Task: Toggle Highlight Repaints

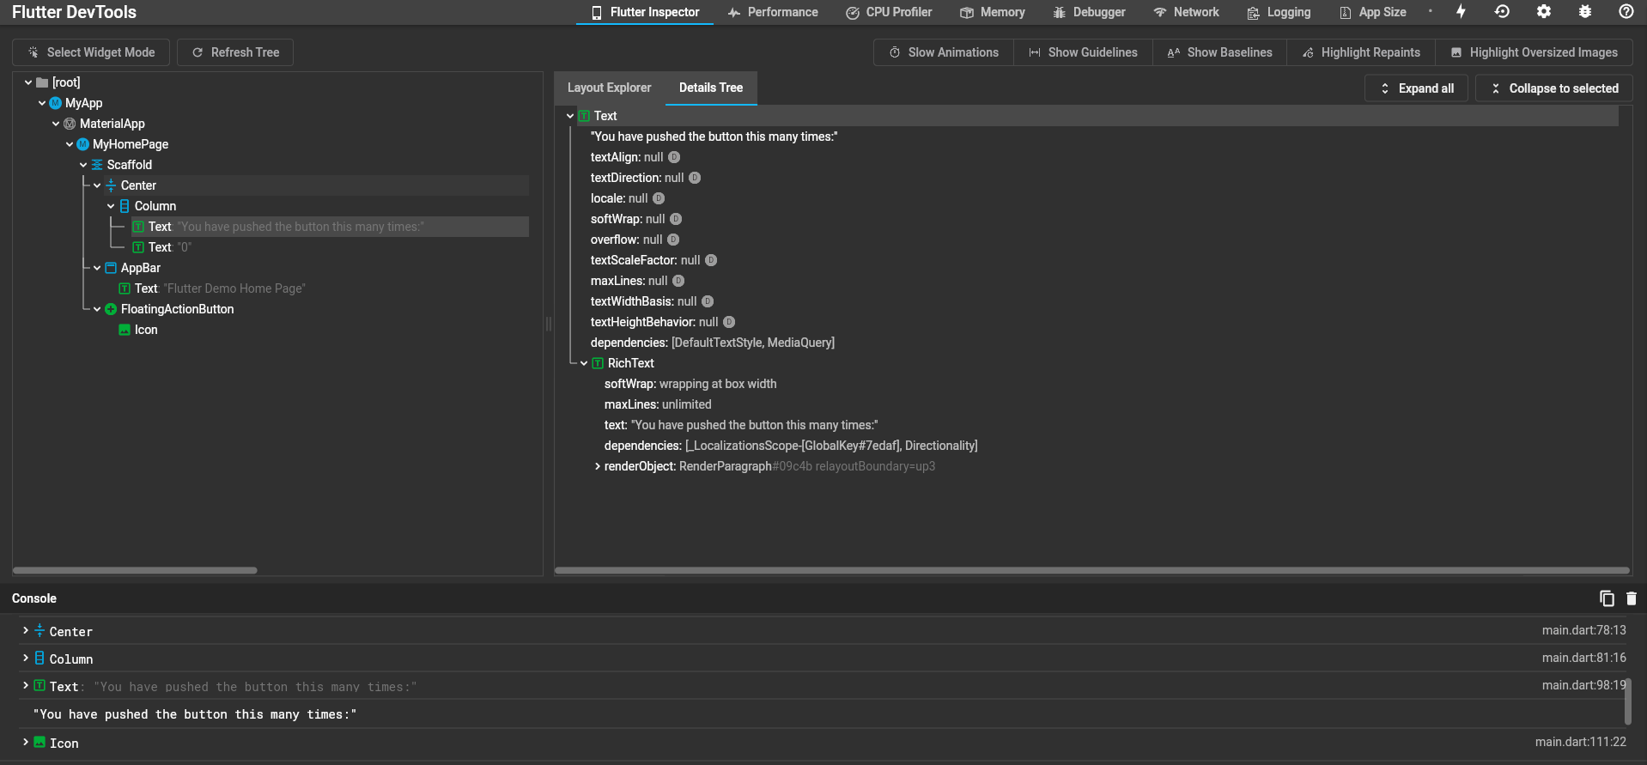Action: point(1361,52)
